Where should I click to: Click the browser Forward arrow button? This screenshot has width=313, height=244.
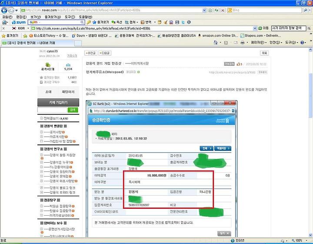(11, 10)
